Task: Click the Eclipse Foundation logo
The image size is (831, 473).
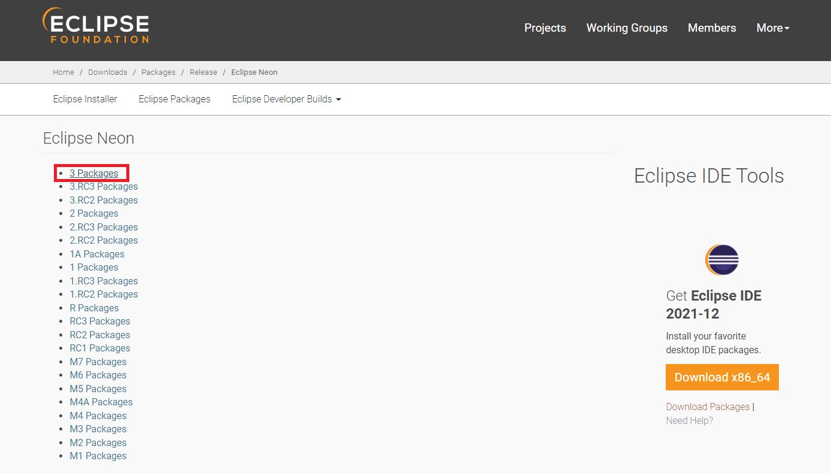Action: coord(96,26)
